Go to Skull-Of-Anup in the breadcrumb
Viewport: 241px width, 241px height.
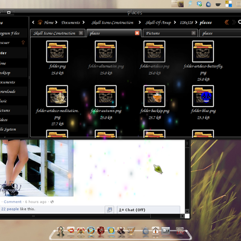pyautogui.click(x=158, y=22)
